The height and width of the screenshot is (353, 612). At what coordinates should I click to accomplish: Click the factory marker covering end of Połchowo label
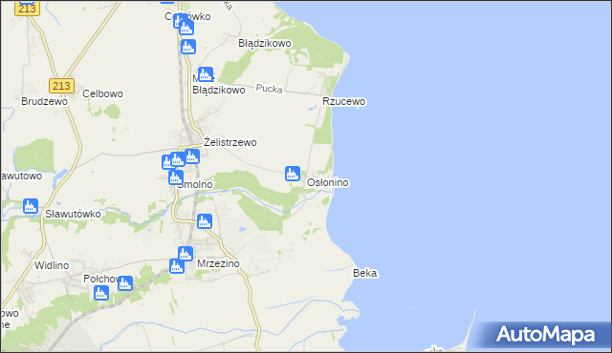125,283
